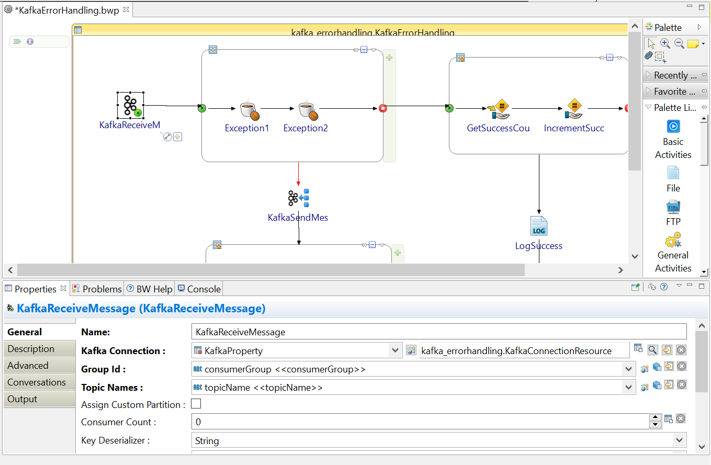Click the add-activity plus icon below KafkaReceiveMessage
711x465 pixels.
pos(178,137)
